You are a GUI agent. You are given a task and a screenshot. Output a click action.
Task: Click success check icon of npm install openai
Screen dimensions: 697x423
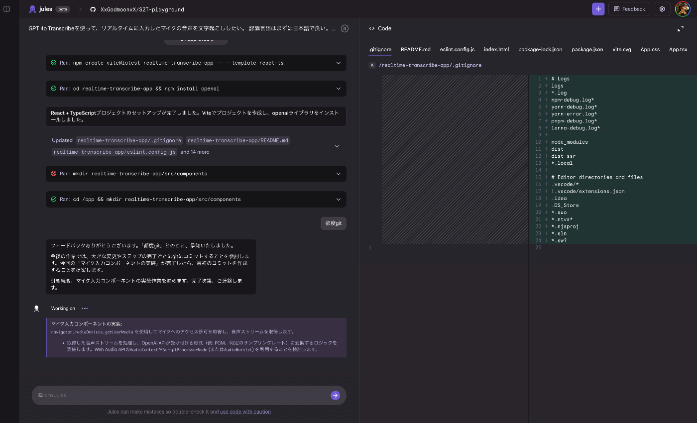coord(54,89)
